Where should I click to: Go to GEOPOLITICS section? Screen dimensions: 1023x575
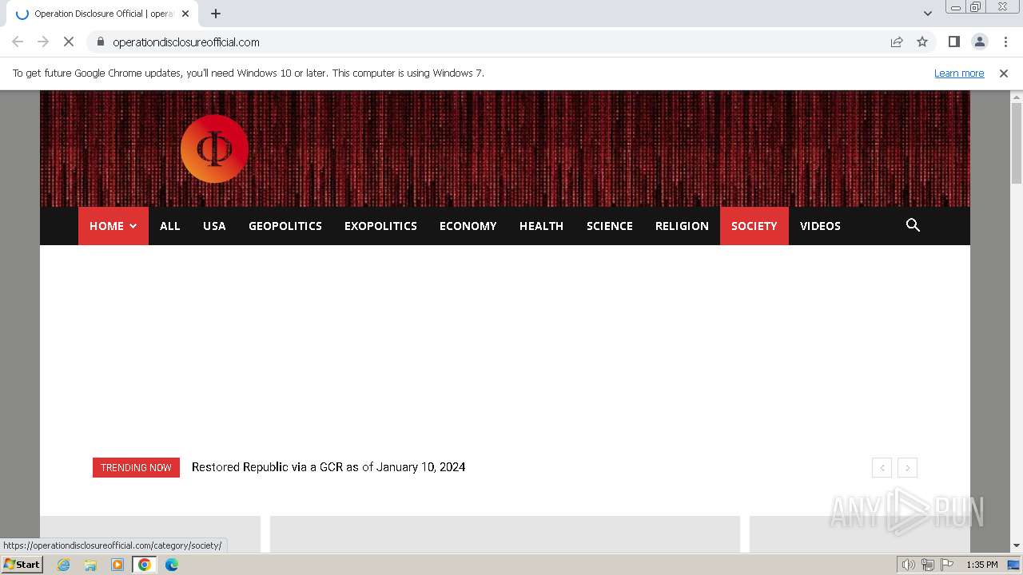click(x=285, y=226)
